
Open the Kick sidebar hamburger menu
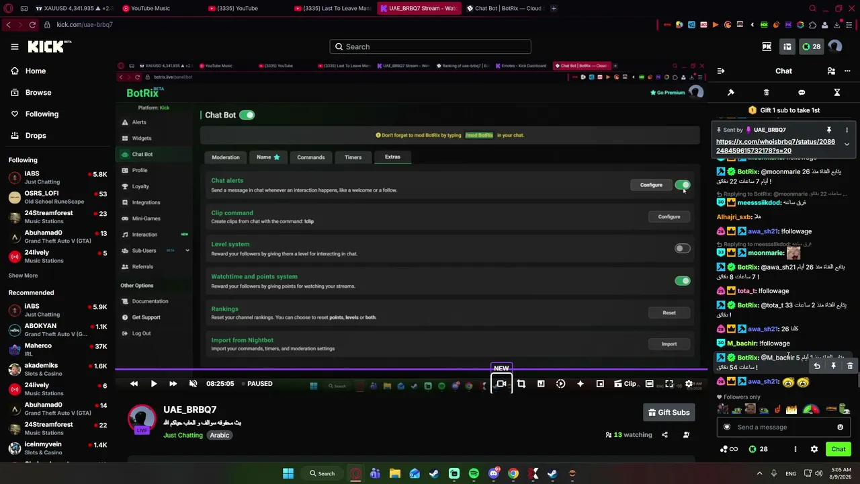pyautogui.click(x=15, y=46)
